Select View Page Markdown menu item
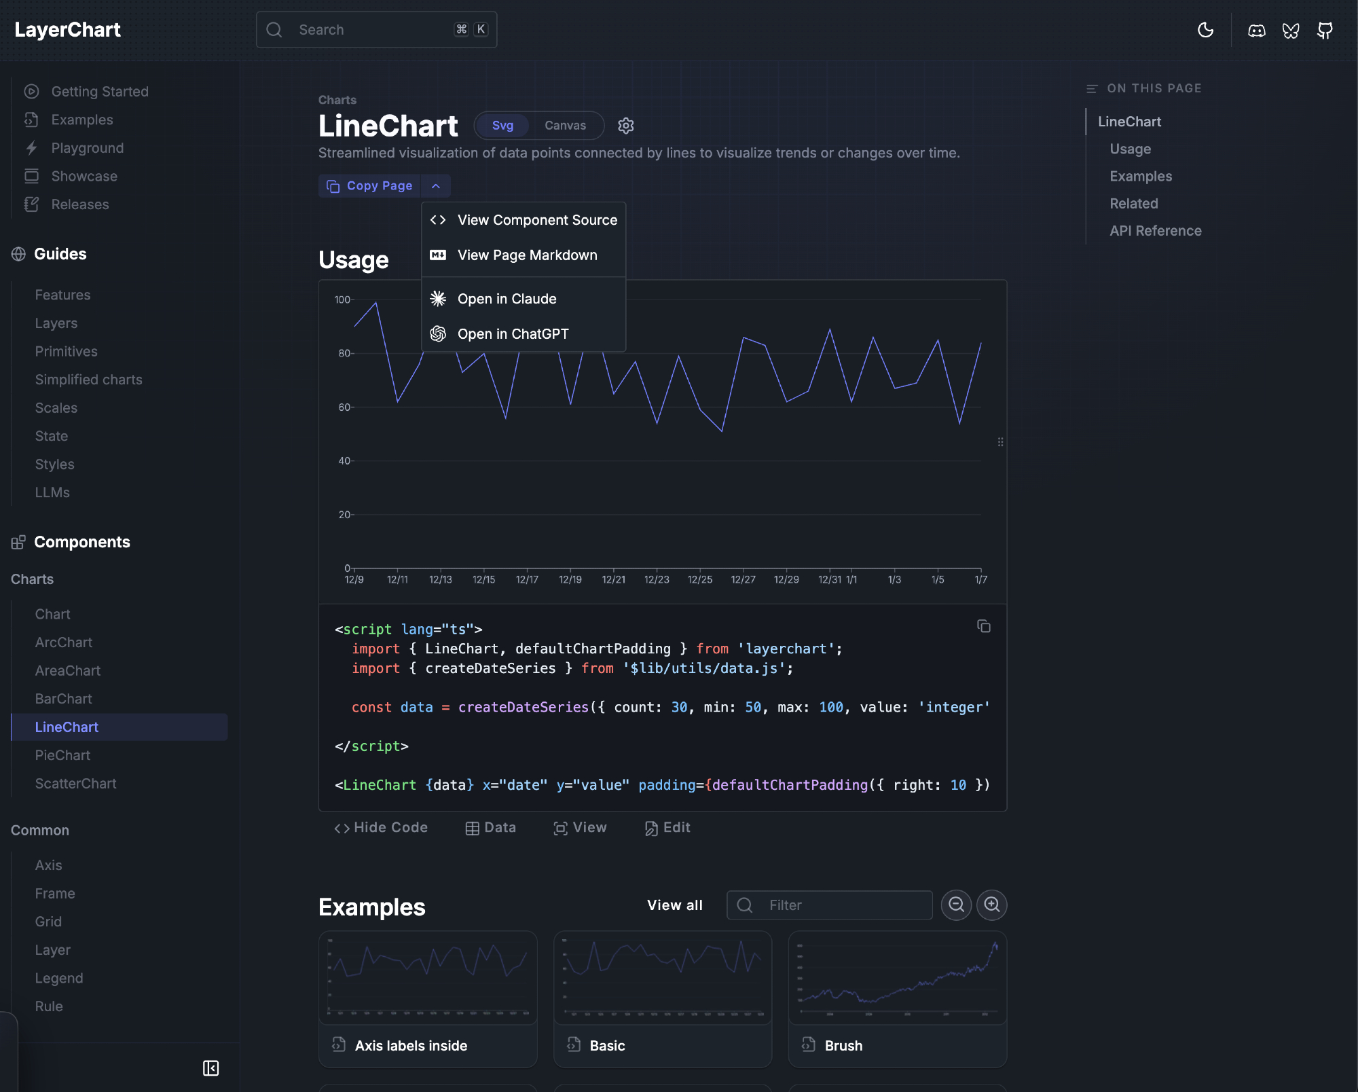 tap(527, 255)
